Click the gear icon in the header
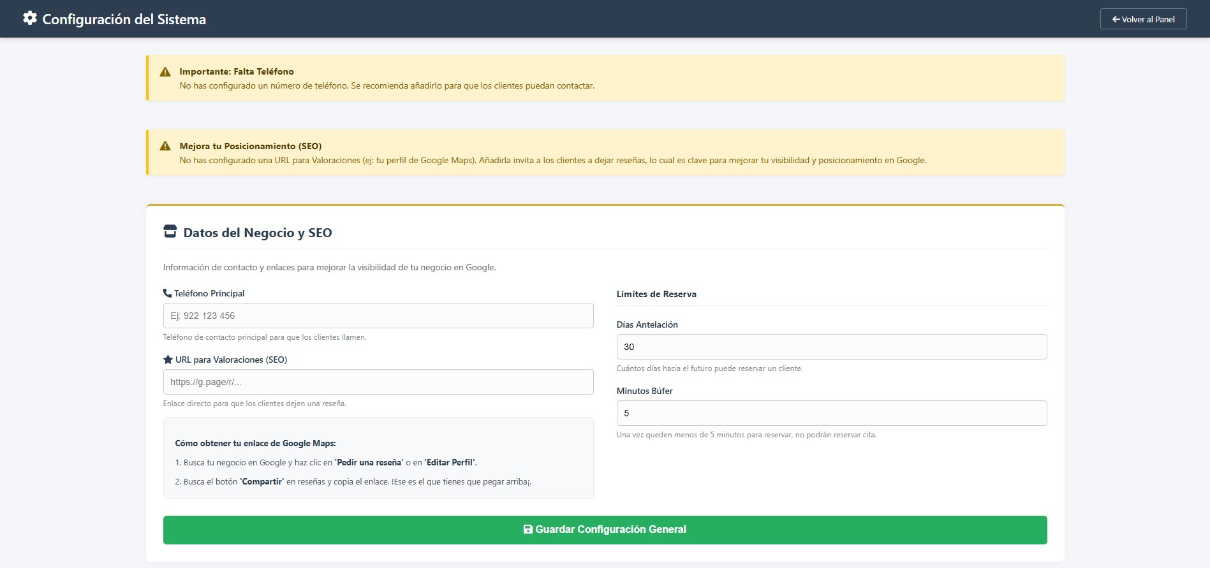 pyautogui.click(x=30, y=18)
